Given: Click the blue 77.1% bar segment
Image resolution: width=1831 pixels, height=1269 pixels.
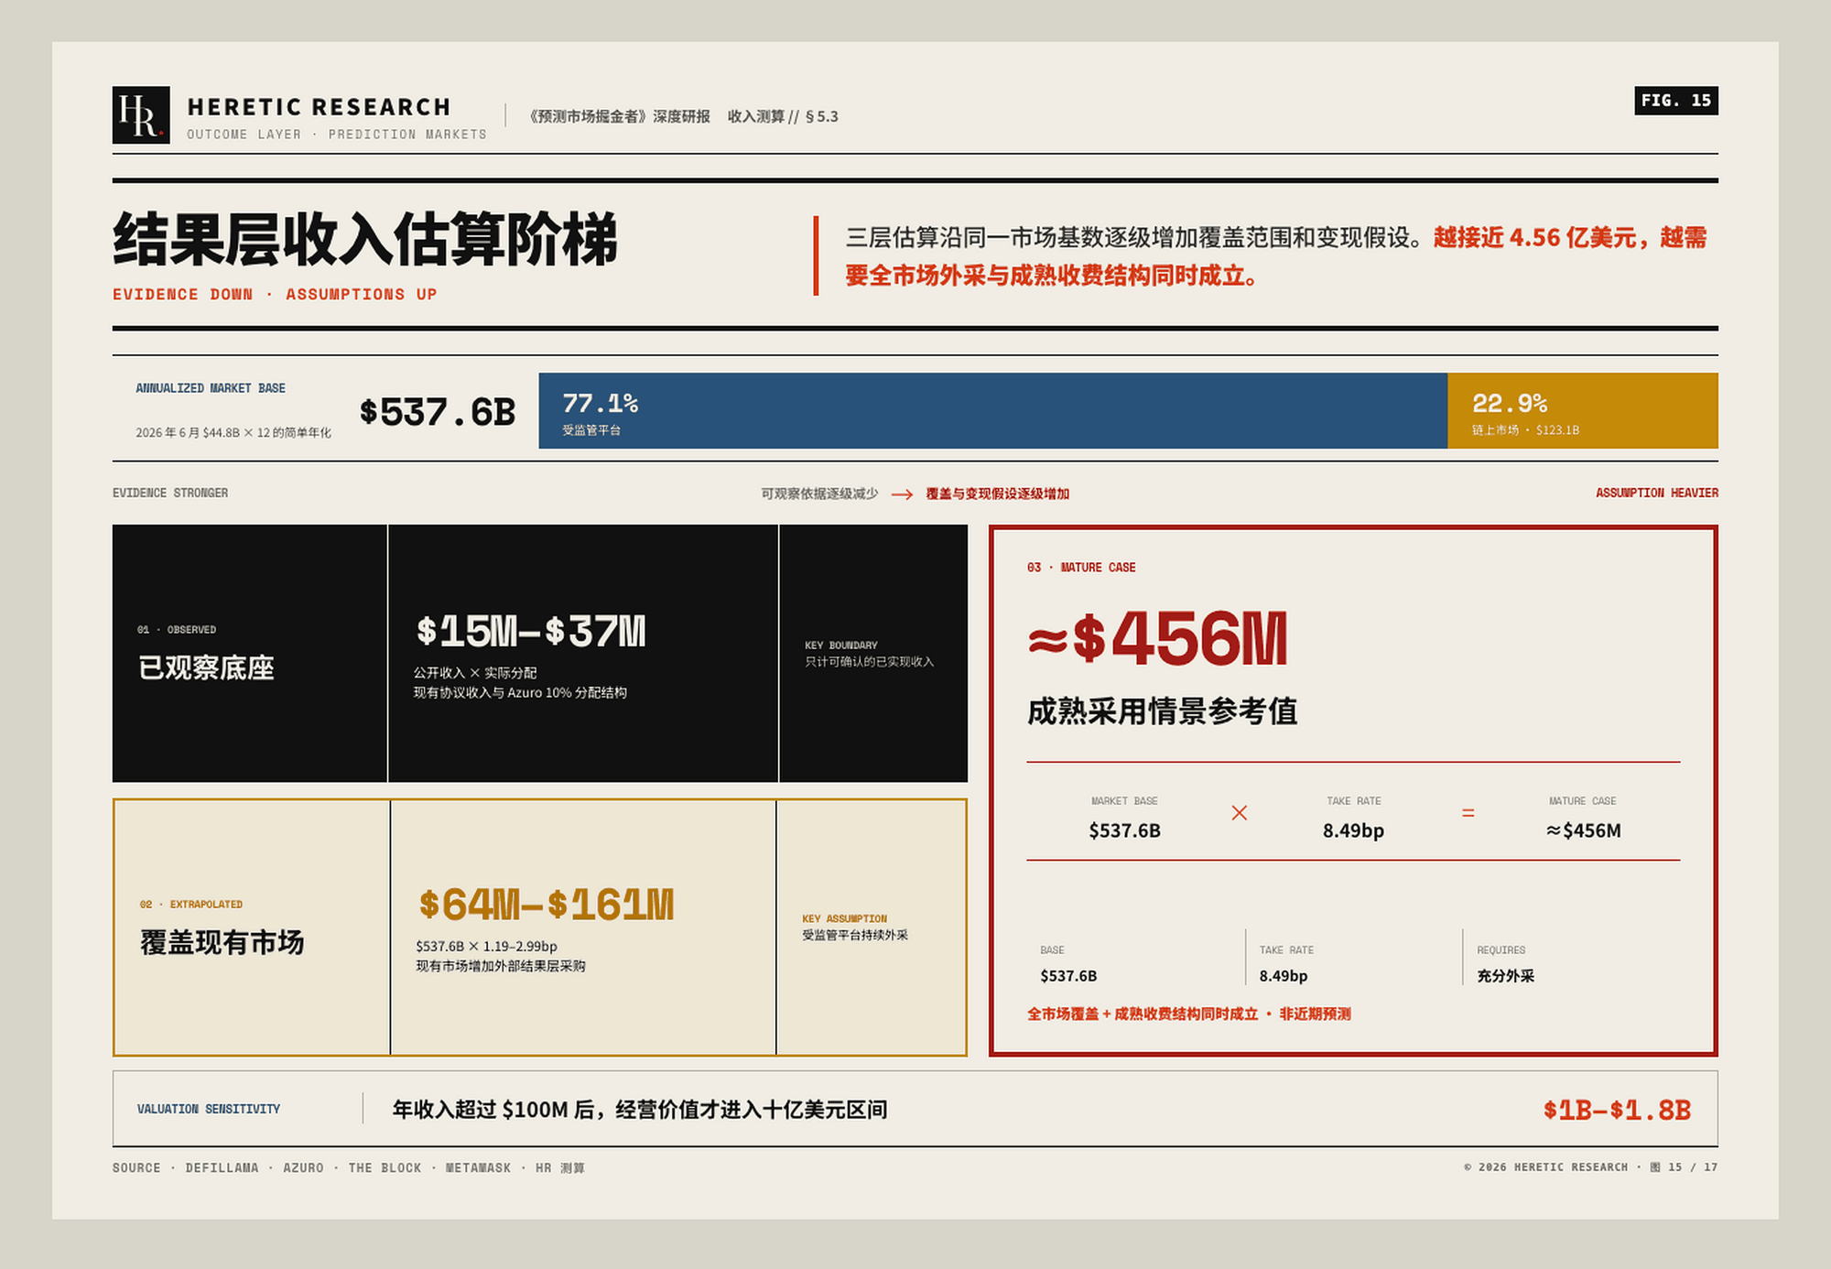Looking at the screenshot, I should click(992, 410).
